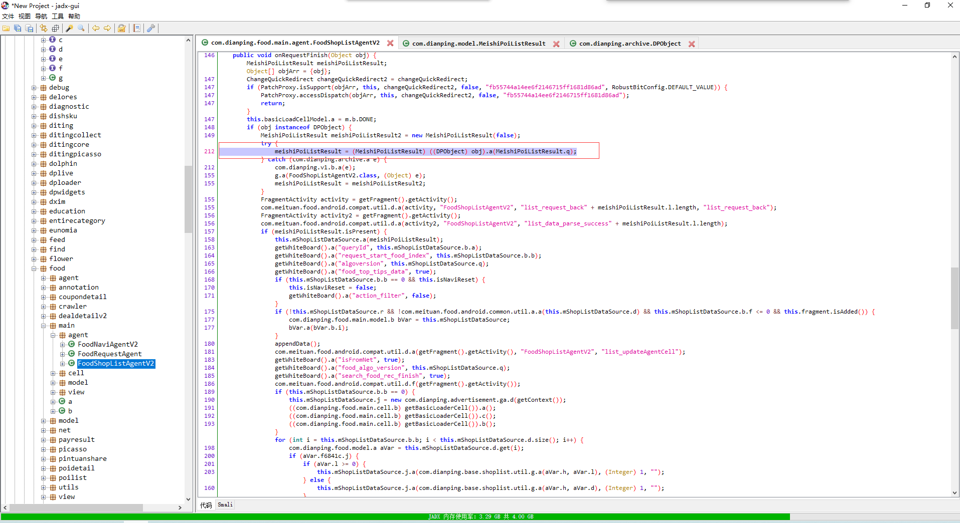
Task: Click the onRequestFinish method declaration line
Action: [304, 56]
